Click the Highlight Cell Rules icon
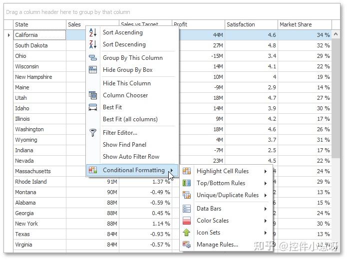This screenshot has width=347, height=260. [x=187, y=171]
